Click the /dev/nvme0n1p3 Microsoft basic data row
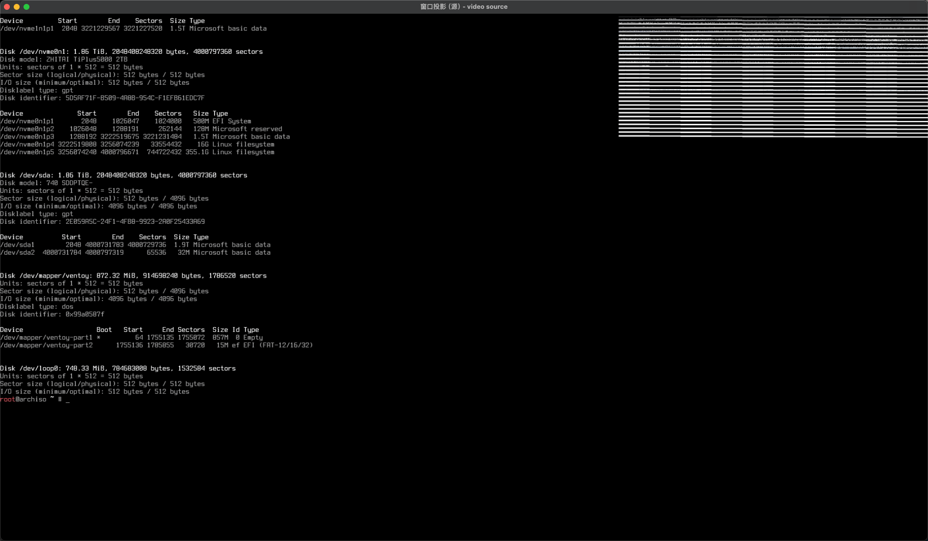The image size is (928, 541). tap(145, 137)
